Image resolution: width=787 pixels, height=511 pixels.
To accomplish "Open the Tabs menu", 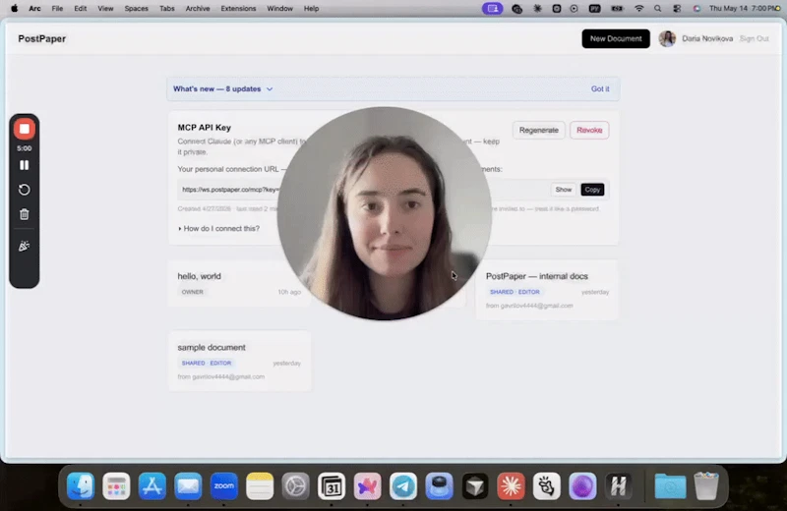I will (166, 9).
